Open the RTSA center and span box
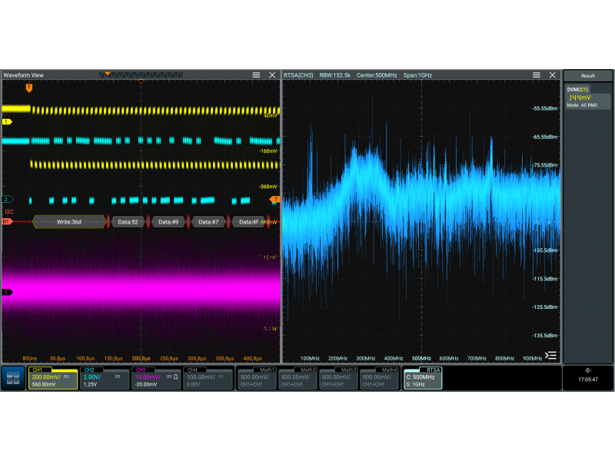 pyautogui.click(x=423, y=377)
